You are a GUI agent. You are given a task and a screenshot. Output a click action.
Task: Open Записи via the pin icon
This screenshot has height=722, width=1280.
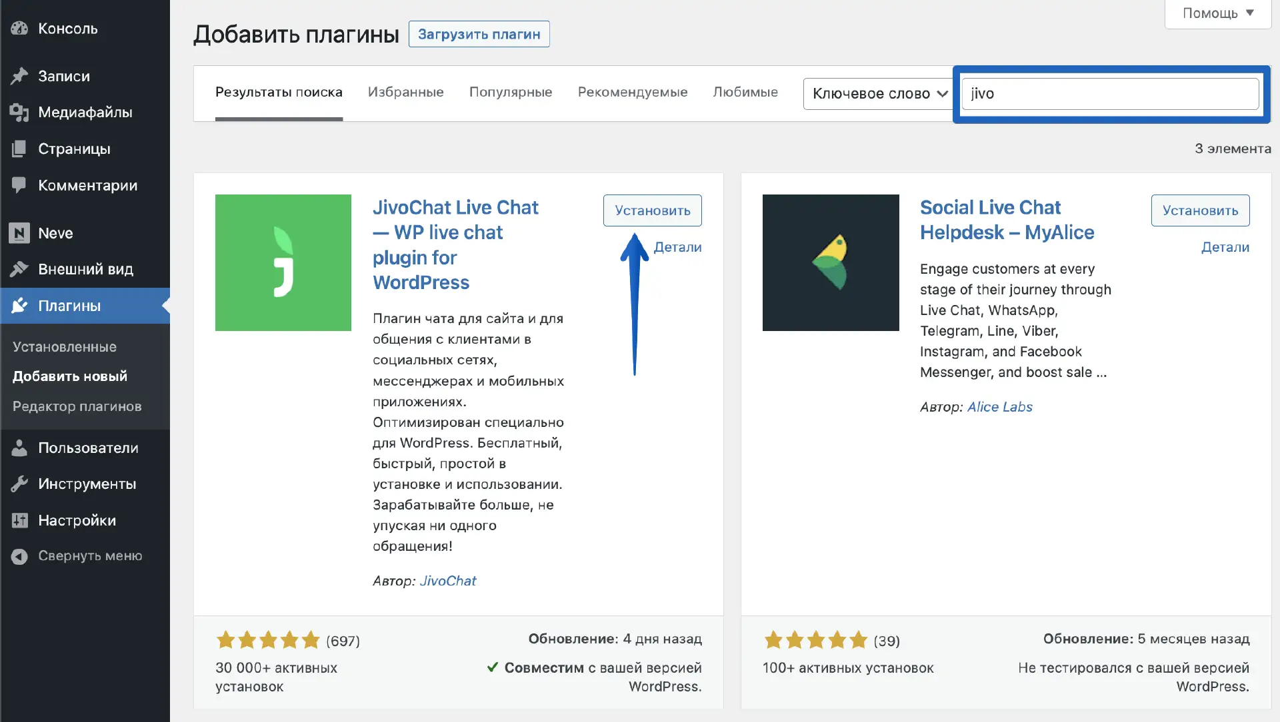tap(19, 76)
